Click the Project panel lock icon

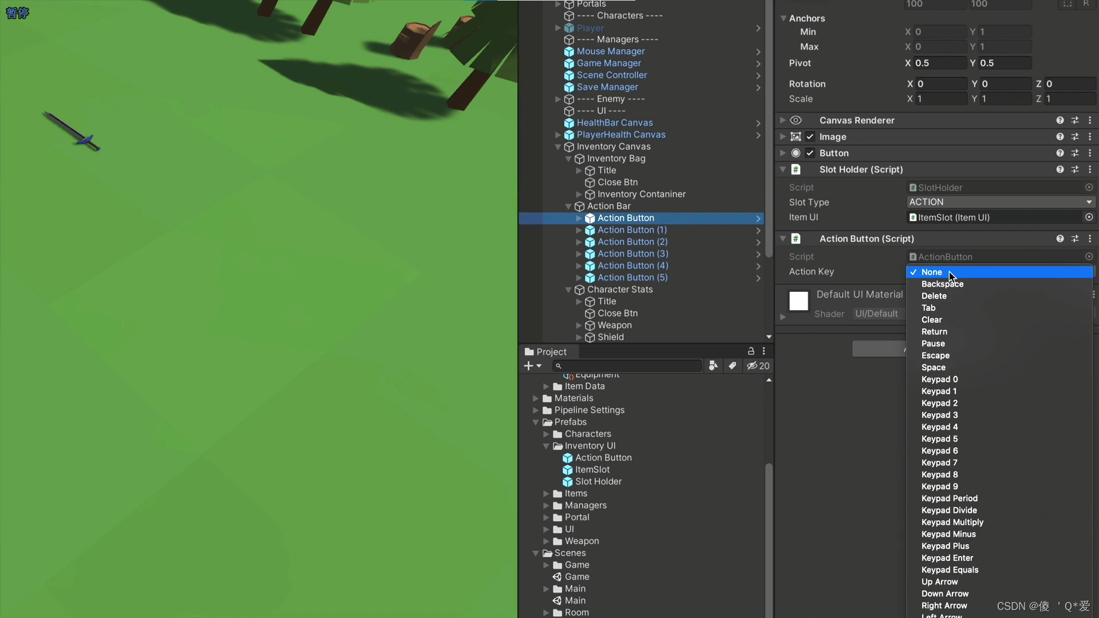pyautogui.click(x=751, y=351)
